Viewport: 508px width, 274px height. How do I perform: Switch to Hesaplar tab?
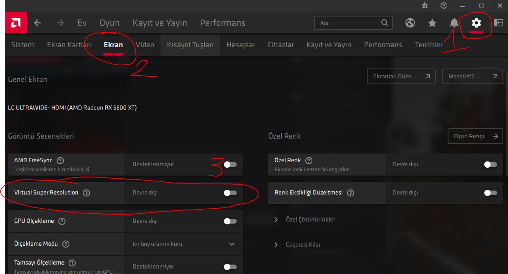click(x=241, y=44)
